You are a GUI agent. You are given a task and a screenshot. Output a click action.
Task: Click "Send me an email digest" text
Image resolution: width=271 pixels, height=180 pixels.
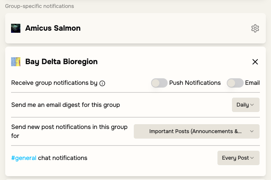coord(66,105)
